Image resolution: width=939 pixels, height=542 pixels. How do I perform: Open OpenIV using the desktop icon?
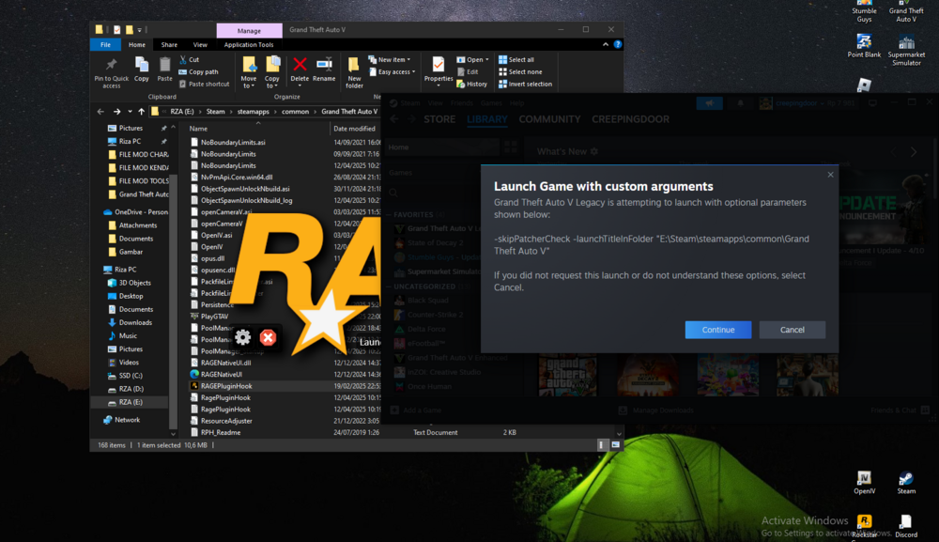click(x=863, y=477)
